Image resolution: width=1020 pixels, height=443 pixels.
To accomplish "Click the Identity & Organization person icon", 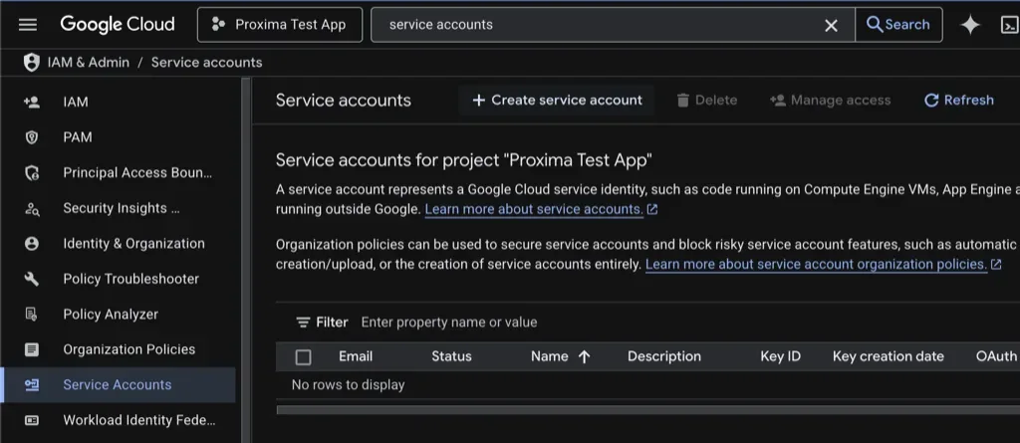I will (x=31, y=244).
